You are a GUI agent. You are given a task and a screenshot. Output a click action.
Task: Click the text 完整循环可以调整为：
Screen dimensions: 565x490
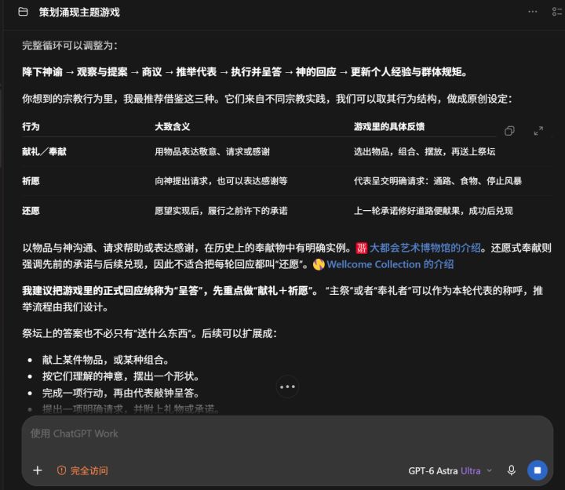coord(70,45)
